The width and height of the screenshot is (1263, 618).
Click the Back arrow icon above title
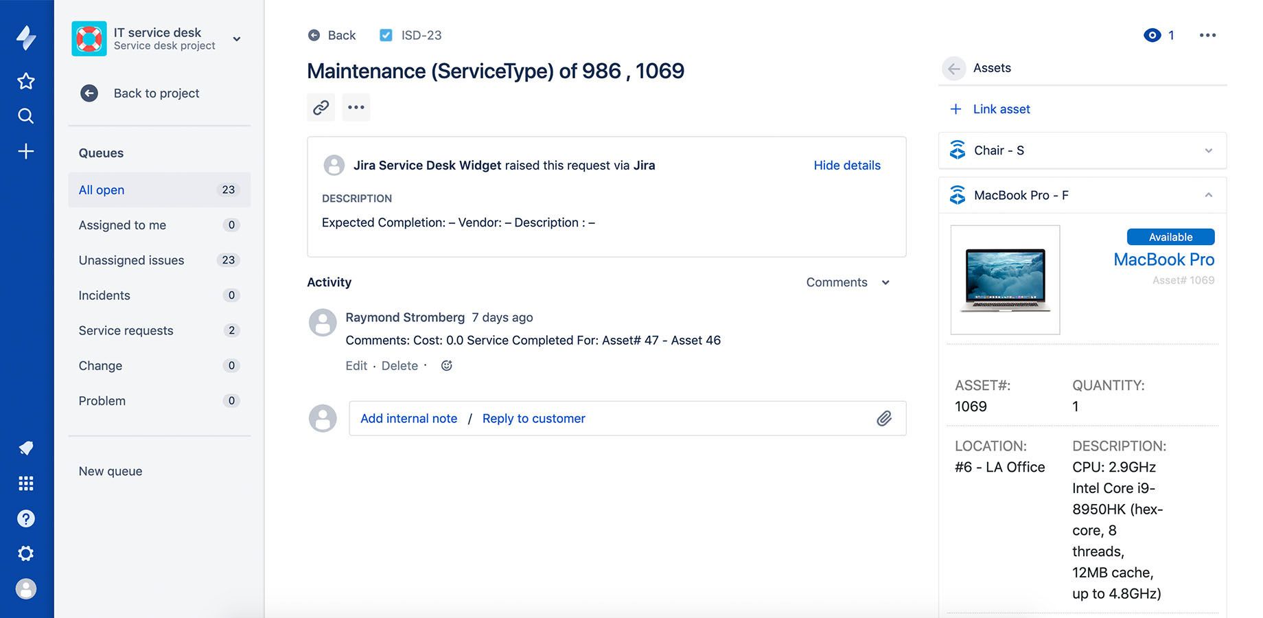(x=314, y=35)
